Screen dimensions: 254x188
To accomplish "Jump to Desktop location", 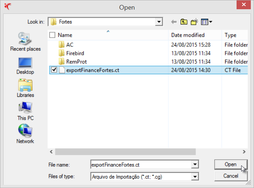I will pyautogui.click(x=25, y=65).
